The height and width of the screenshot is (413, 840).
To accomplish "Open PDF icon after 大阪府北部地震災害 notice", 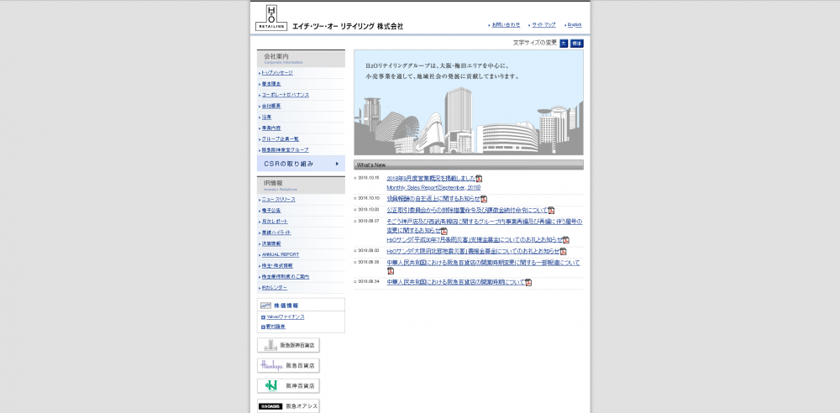I will pyautogui.click(x=563, y=251).
